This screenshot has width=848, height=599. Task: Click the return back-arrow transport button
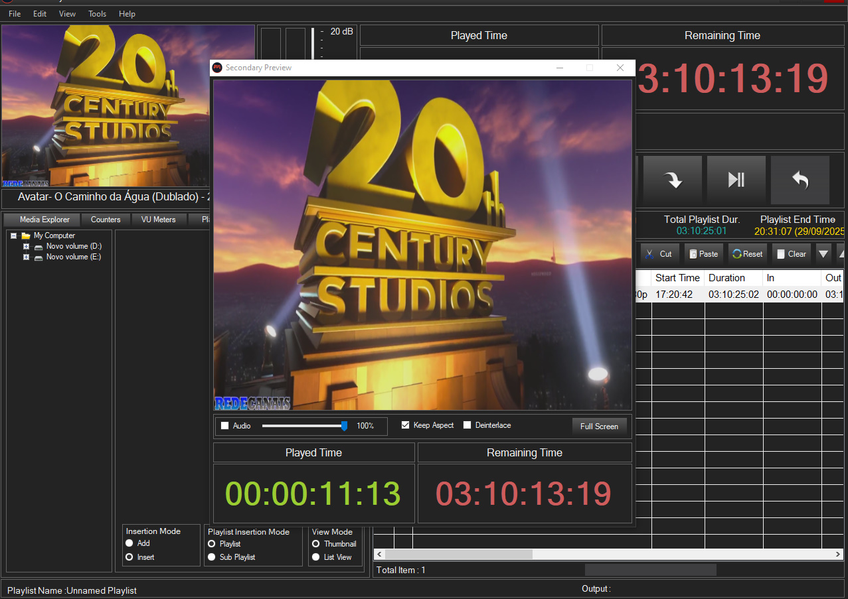tap(800, 180)
